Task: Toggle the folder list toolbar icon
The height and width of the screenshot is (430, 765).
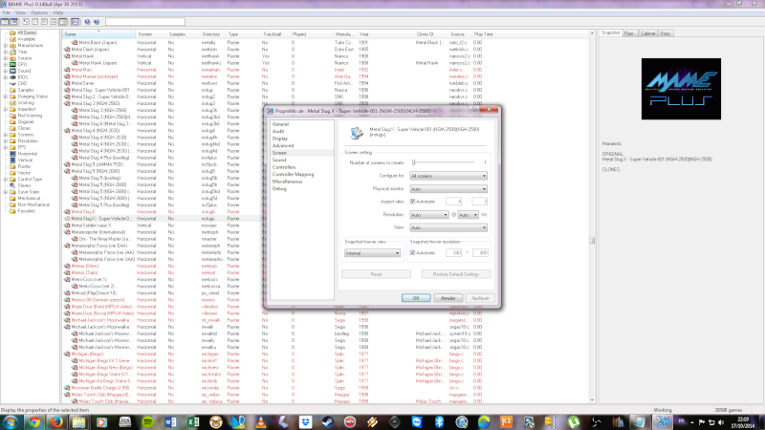Action: coord(5,22)
